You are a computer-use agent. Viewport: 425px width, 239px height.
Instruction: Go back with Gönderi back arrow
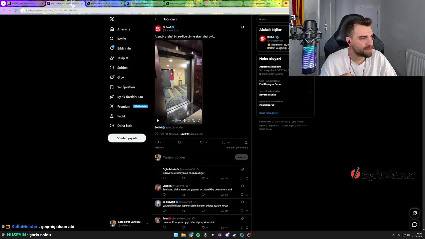[x=156, y=19]
